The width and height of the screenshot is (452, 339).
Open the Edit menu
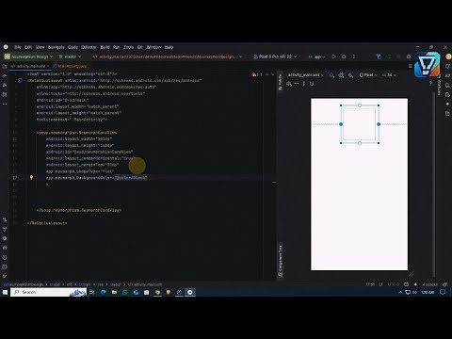28,47
